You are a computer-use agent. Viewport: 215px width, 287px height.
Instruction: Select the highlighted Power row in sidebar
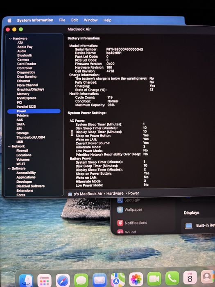tap(34, 111)
